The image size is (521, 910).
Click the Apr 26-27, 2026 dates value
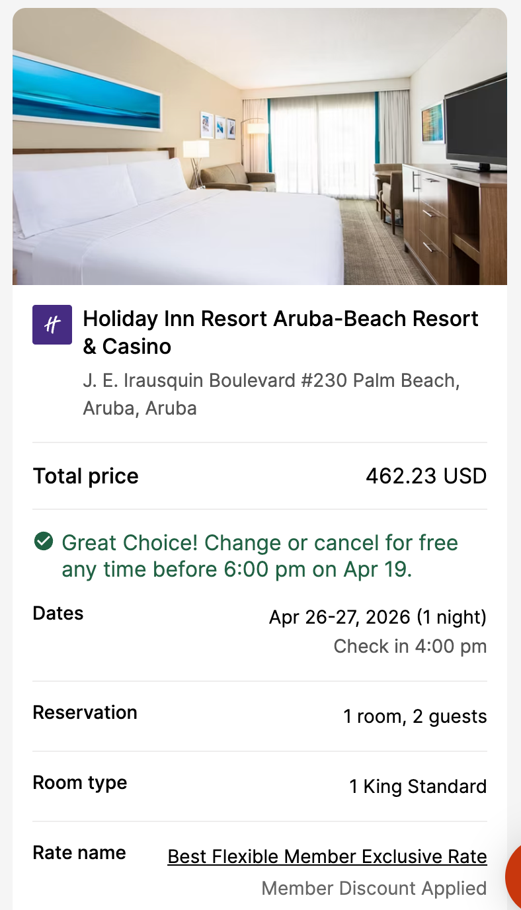[377, 618]
